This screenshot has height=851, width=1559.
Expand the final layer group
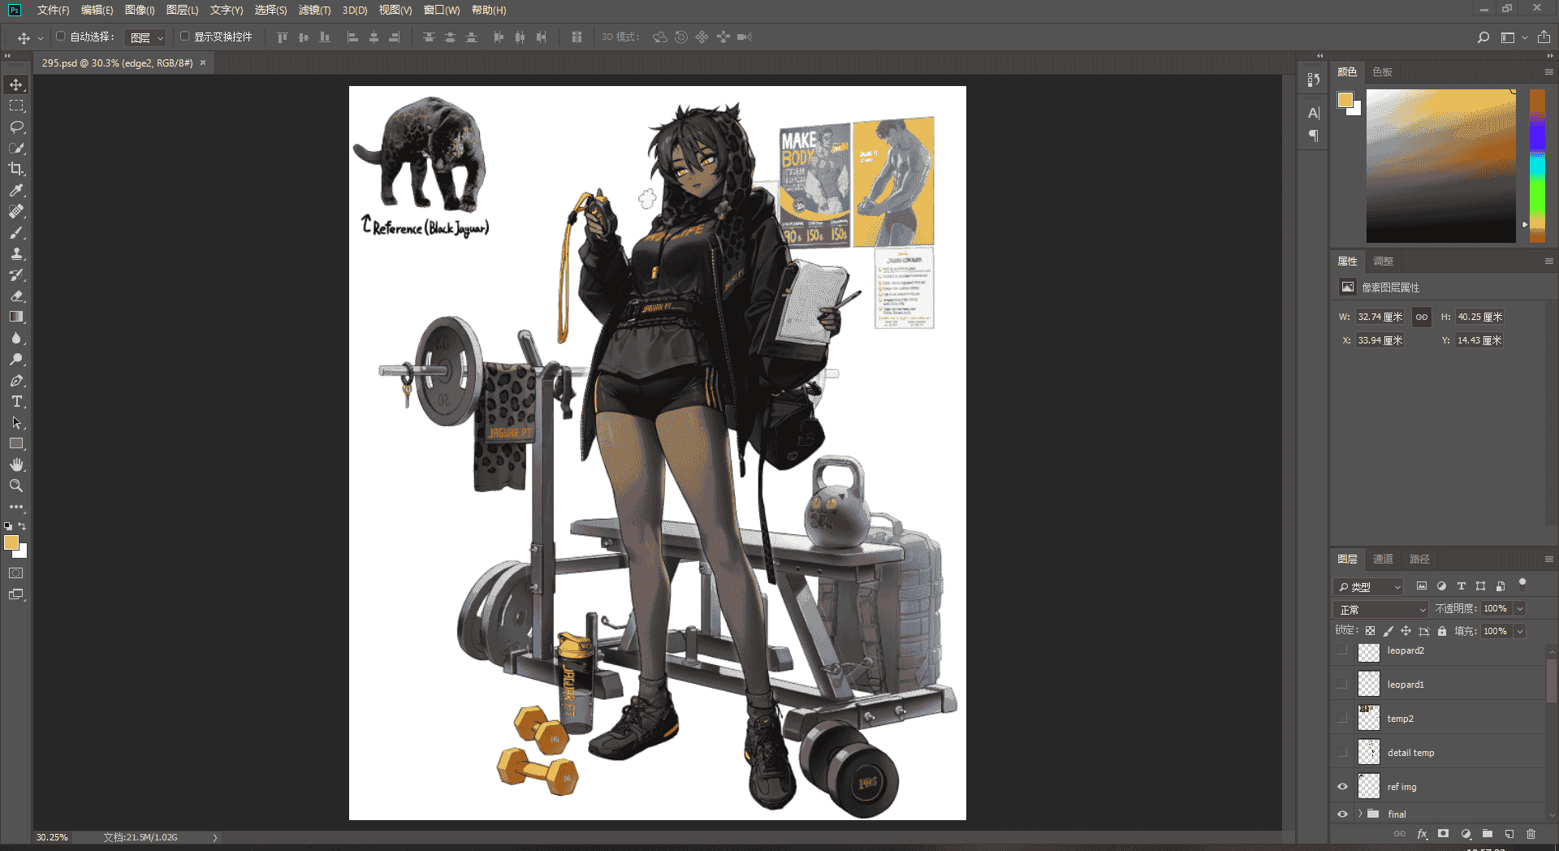click(x=1360, y=814)
